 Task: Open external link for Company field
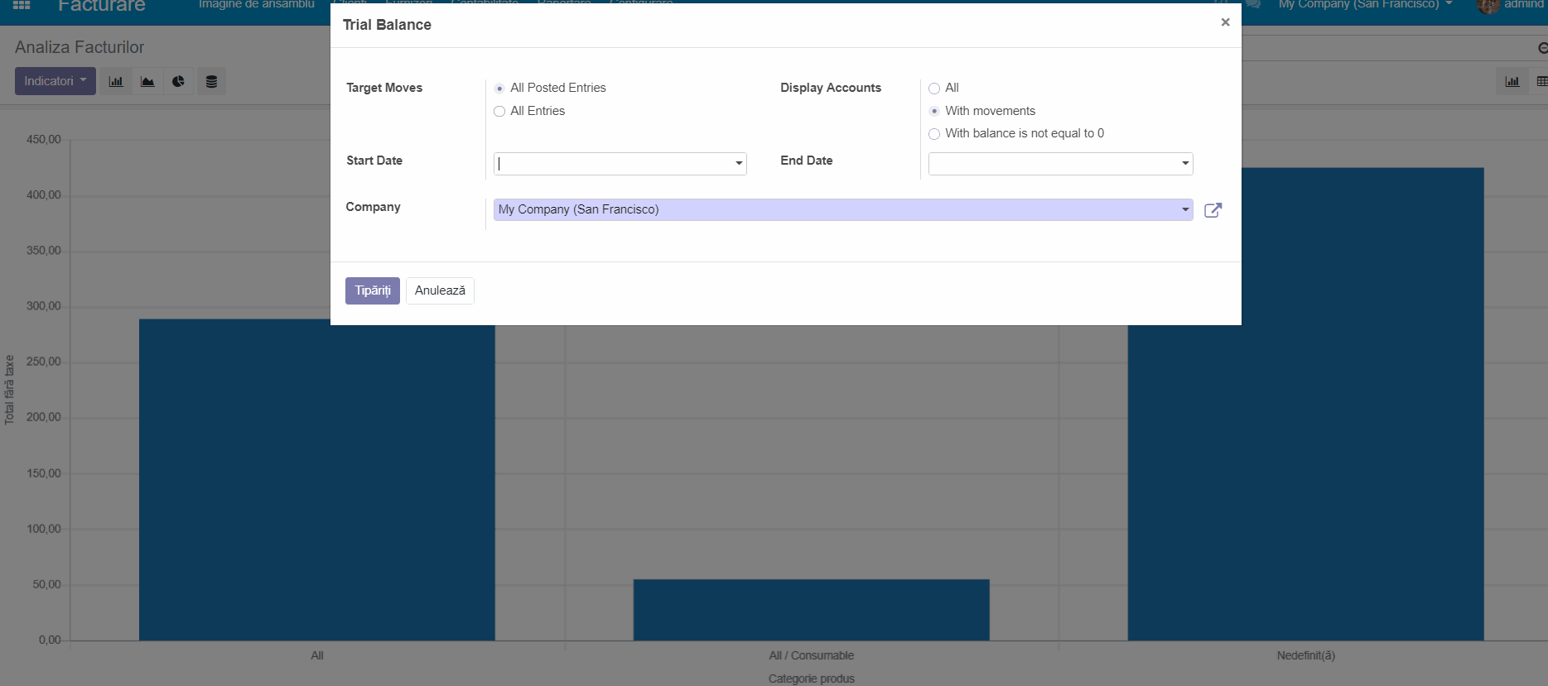coord(1213,210)
